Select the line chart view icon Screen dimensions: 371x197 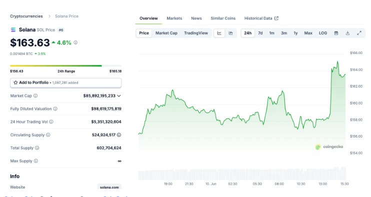pyautogui.click(x=219, y=33)
